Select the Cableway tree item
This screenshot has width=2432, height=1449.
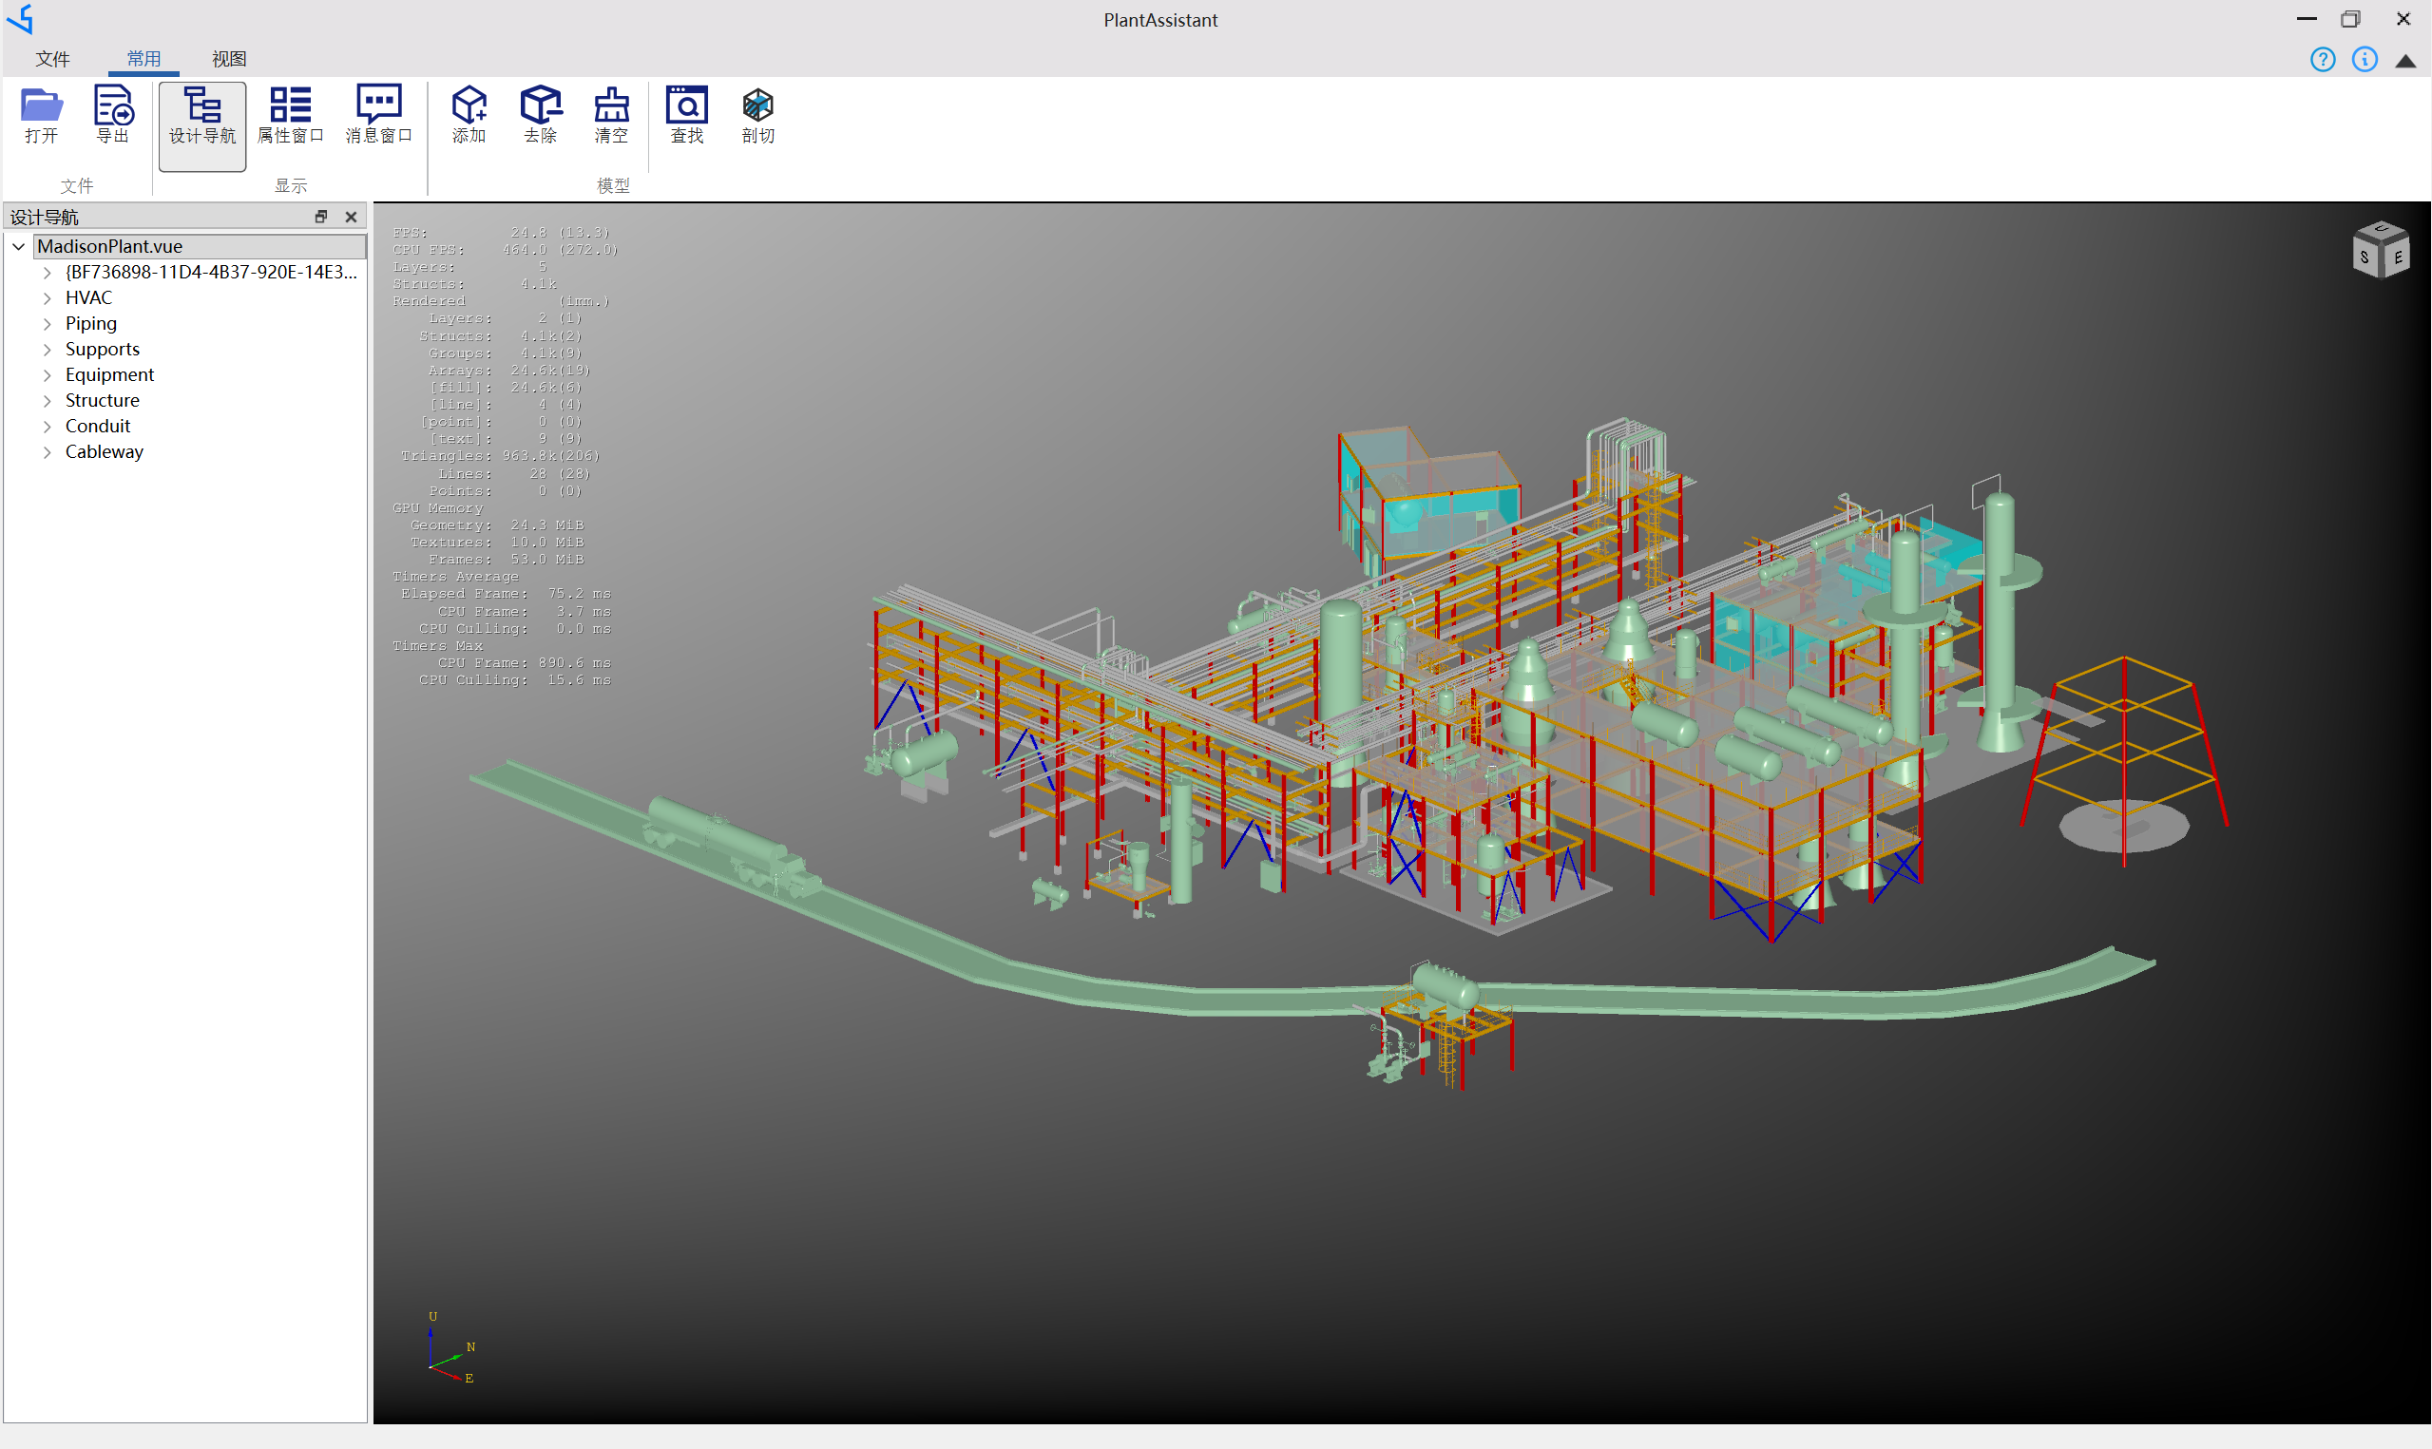pyautogui.click(x=104, y=451)
